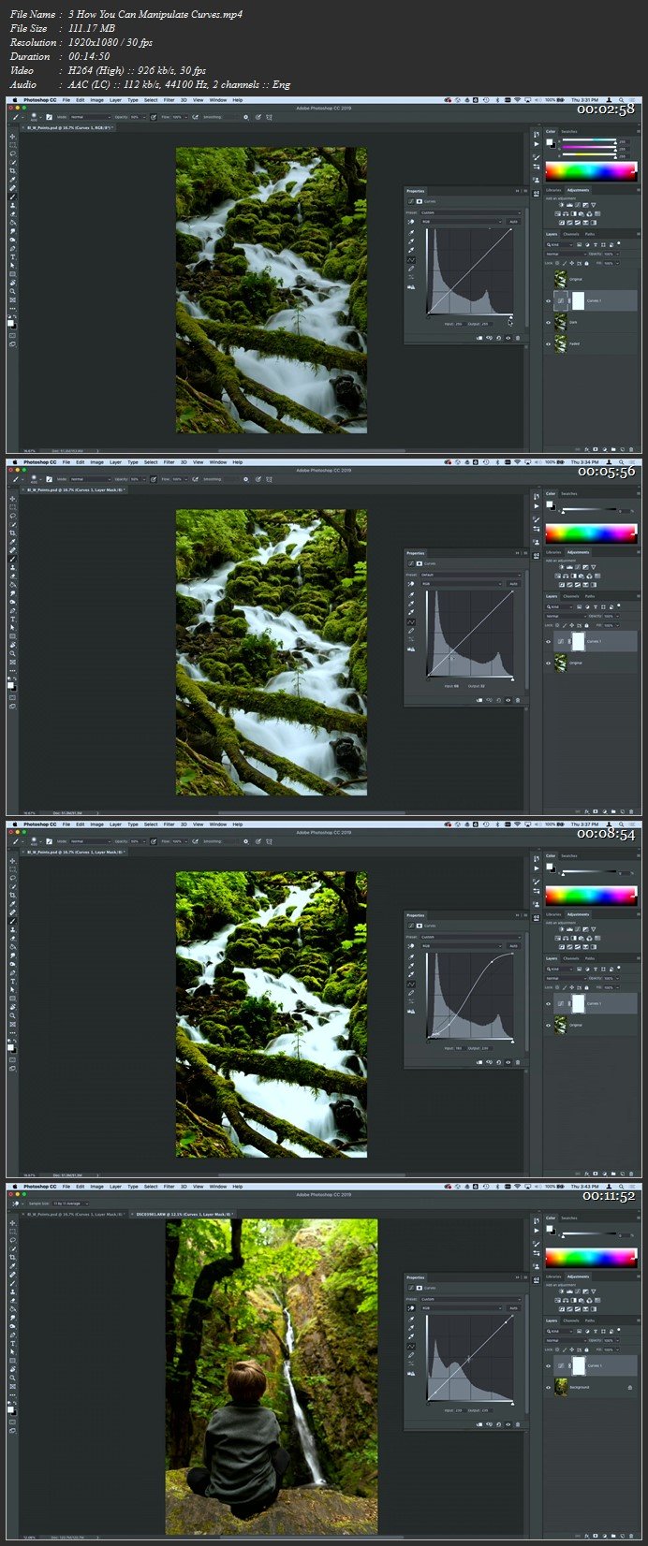This screenshot has height=1546, width=648.
Task: Add Levels adjustment in 00:05:56 frame
Action: point(569,567)
